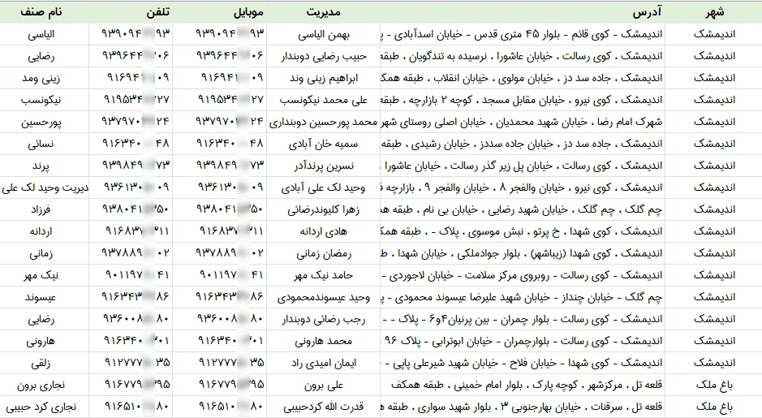Click manager cell ایمان امیدی راد
This screenshot has height=418, width=762.
click(x=323, y=363)
